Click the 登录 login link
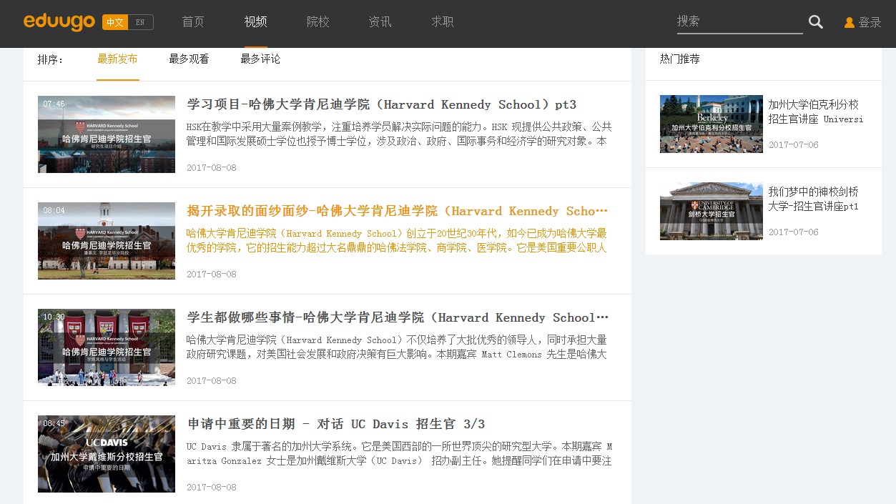The image size is (896, 504). [870, 23]
